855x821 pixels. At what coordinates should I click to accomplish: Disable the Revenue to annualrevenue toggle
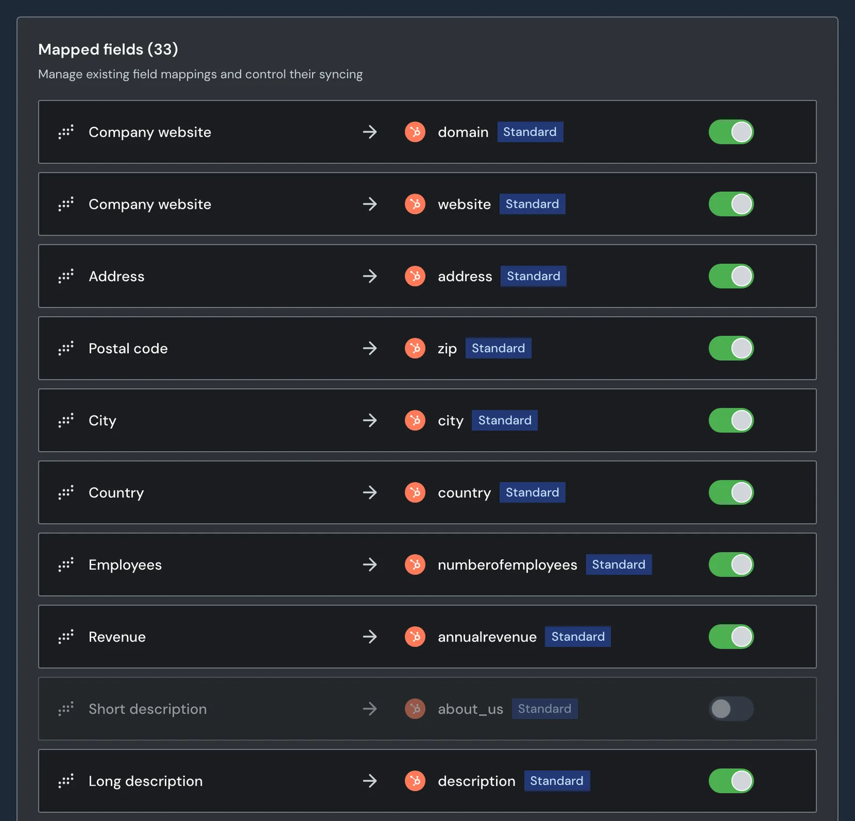[x=731, y=637]
